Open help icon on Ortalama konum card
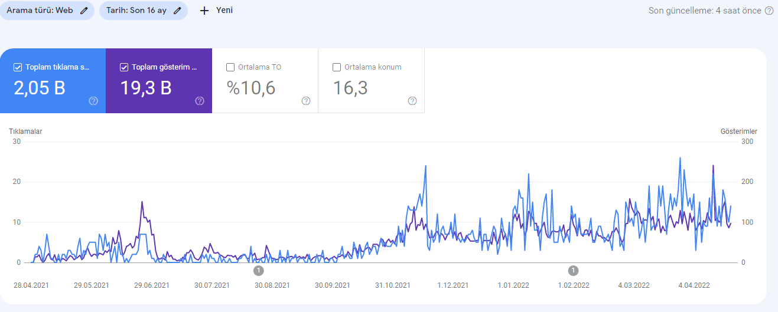The width and height of the screenshot is (778, 312). tap(412, 101)
